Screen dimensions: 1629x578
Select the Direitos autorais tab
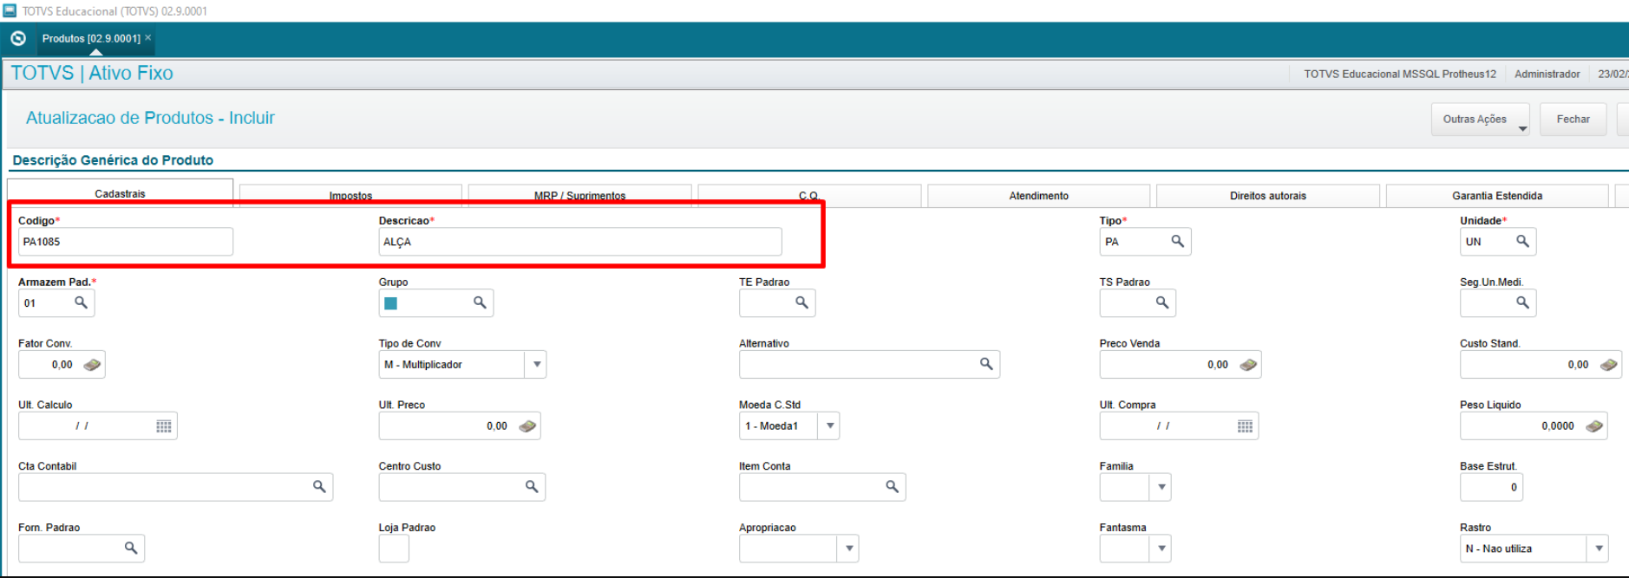click(x=1267, y=196)
